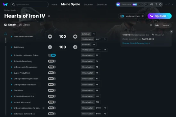176x117 pixels.
Task: Click author name MrAntiFun
Action: [159, 35]
